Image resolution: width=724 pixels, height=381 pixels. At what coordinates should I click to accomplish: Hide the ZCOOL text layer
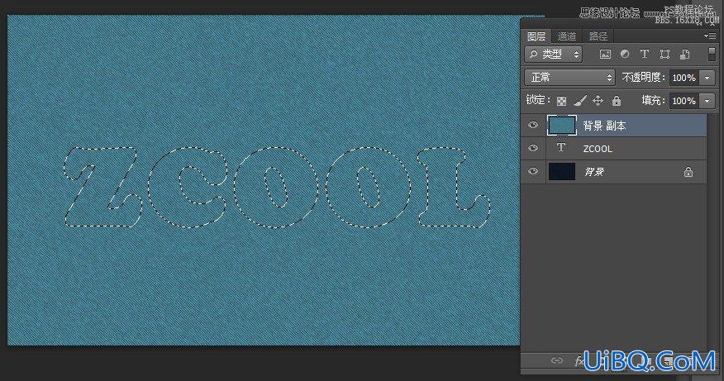click(533, 148)
